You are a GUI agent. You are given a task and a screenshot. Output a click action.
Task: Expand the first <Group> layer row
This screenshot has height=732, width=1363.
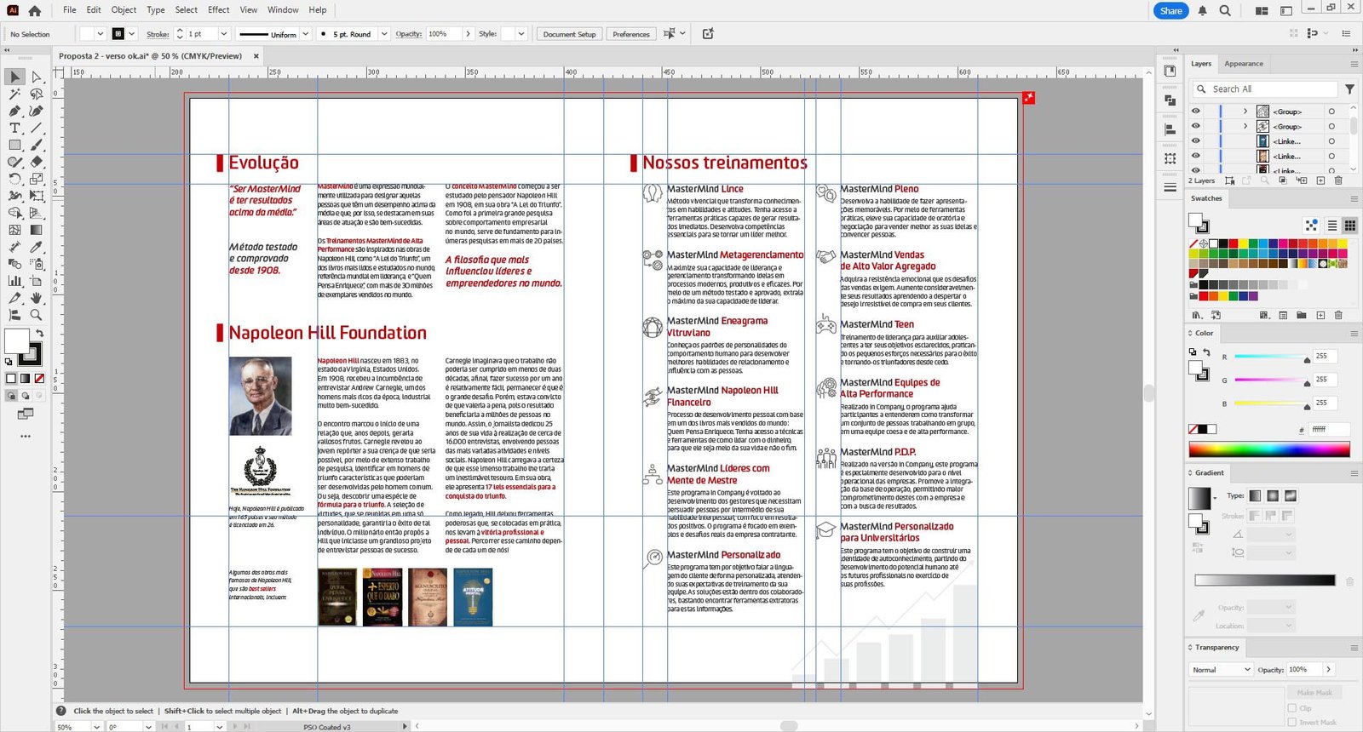pos(1245,112)
